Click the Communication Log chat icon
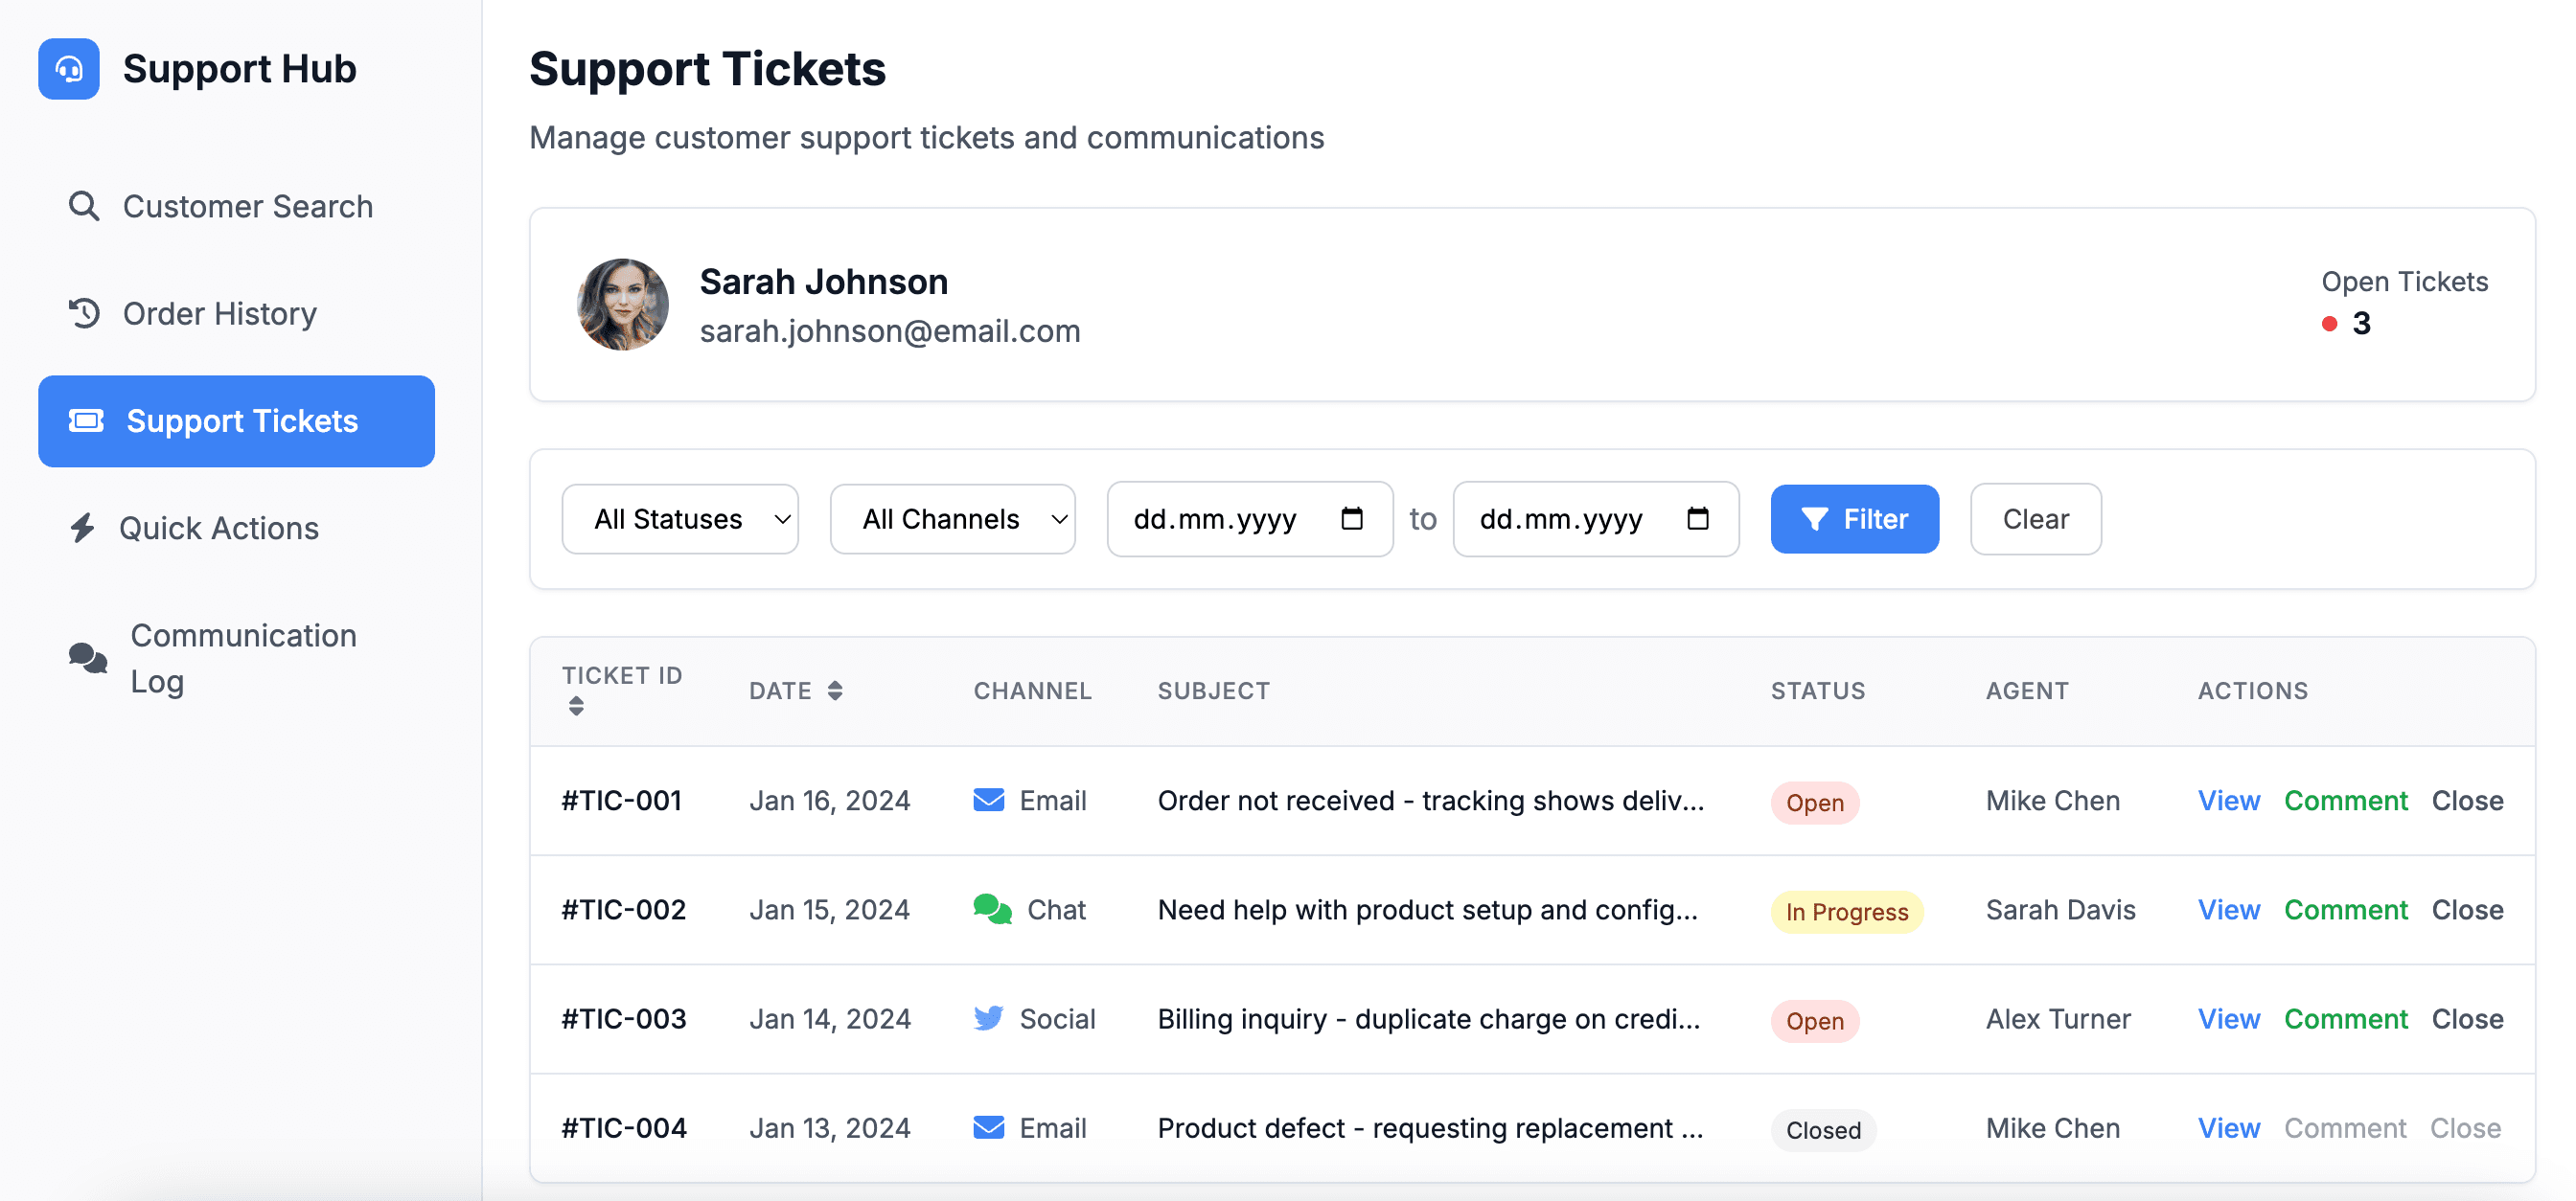The image size is (2576, 1201). point(86,657)
